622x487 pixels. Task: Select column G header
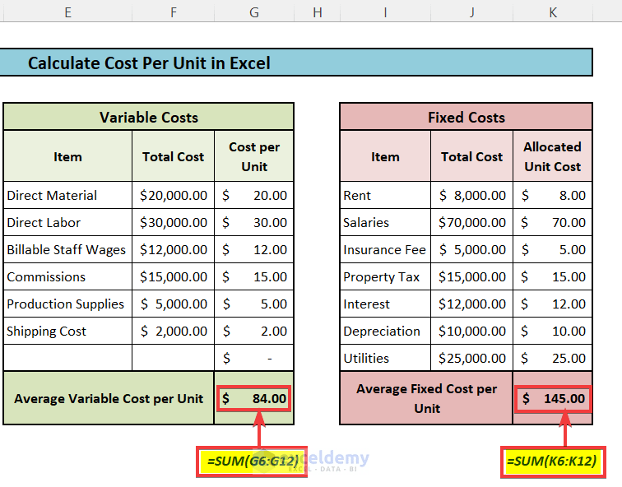pos(254,12)
